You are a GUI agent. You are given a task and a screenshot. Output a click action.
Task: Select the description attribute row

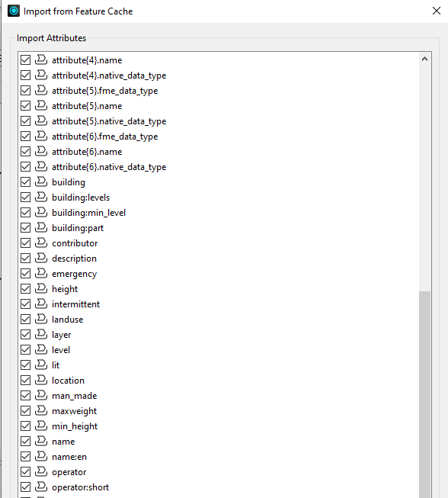pos(219,259)
